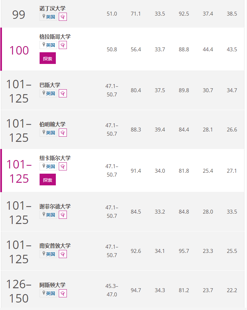247x310 pixels.
Task: Open the 伯明翰大学 university link
Action: (x=52, y=124)
